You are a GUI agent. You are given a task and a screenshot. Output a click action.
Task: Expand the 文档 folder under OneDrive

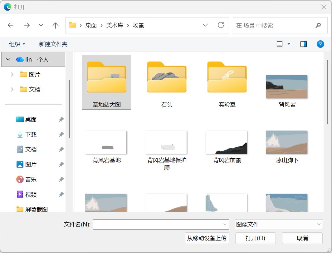pos(12,89)
